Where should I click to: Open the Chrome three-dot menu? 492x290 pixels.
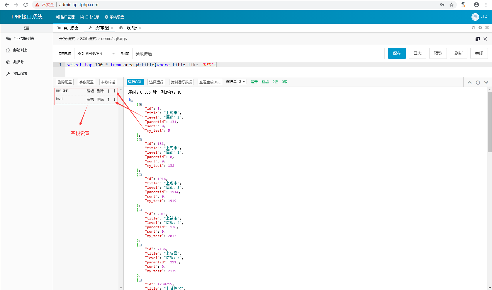point(486,5)
